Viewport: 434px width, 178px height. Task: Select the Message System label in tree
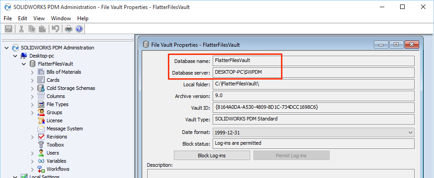[65, 129]
